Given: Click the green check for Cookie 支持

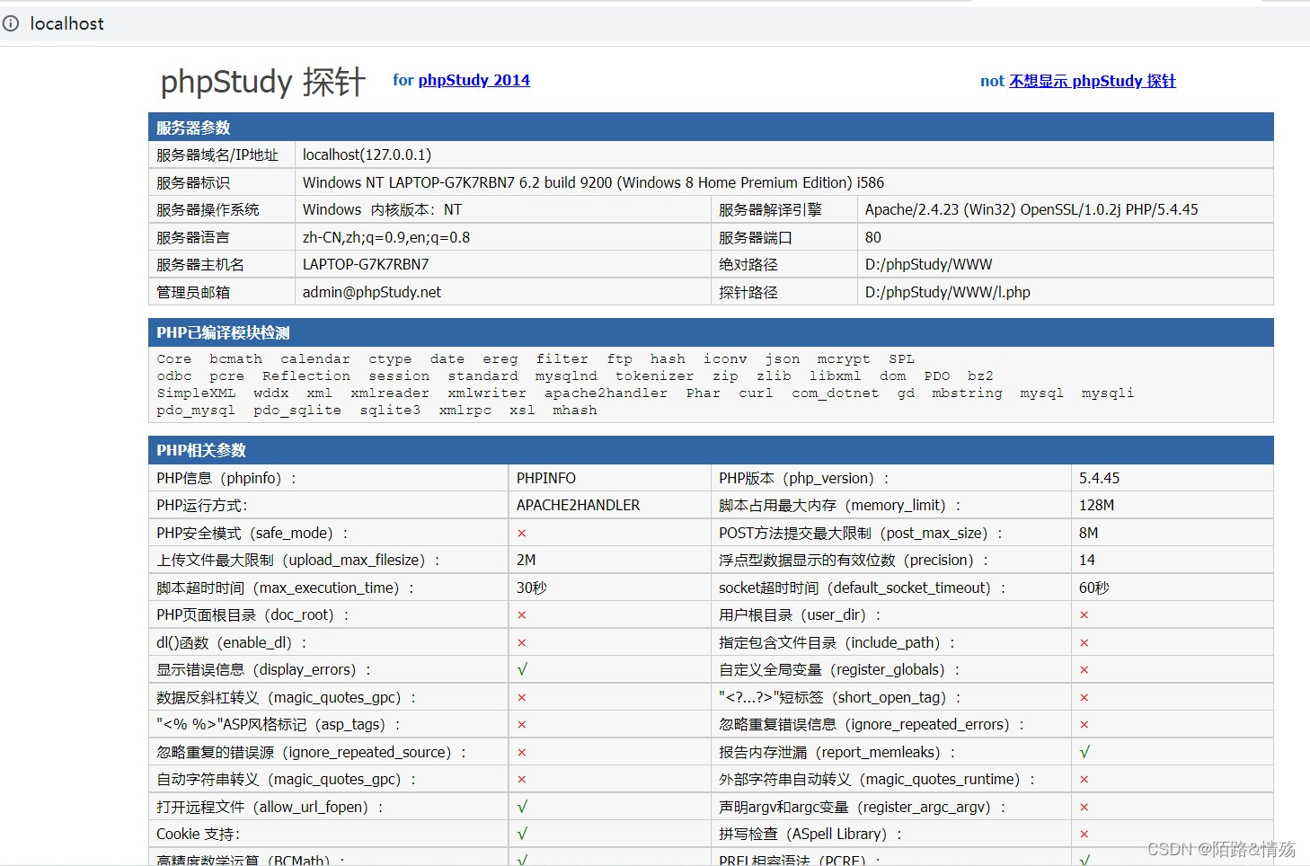Looking at the screenshot, I should pyautogui.click(x=522, y=834).
